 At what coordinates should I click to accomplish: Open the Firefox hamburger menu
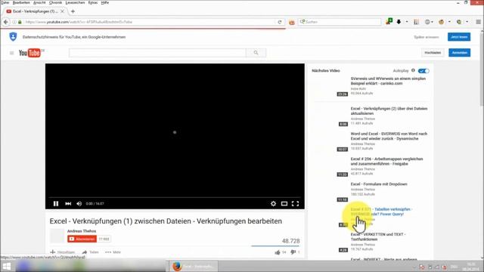(x=478, y=22)
